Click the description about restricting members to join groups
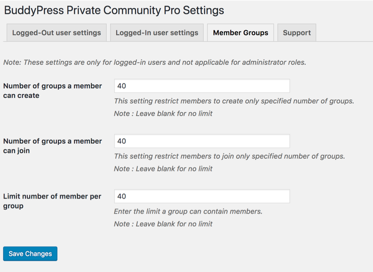The height and width of the screenshot is (272, 373). point(230,156)
